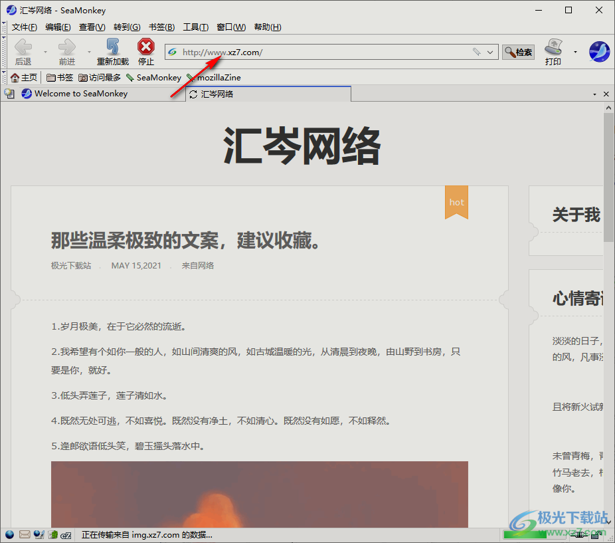Click the online/offline connection status icon

click(x=580, y=535)
